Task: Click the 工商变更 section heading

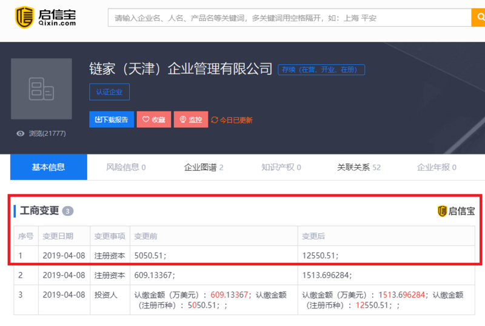Action: click(39, 211)
